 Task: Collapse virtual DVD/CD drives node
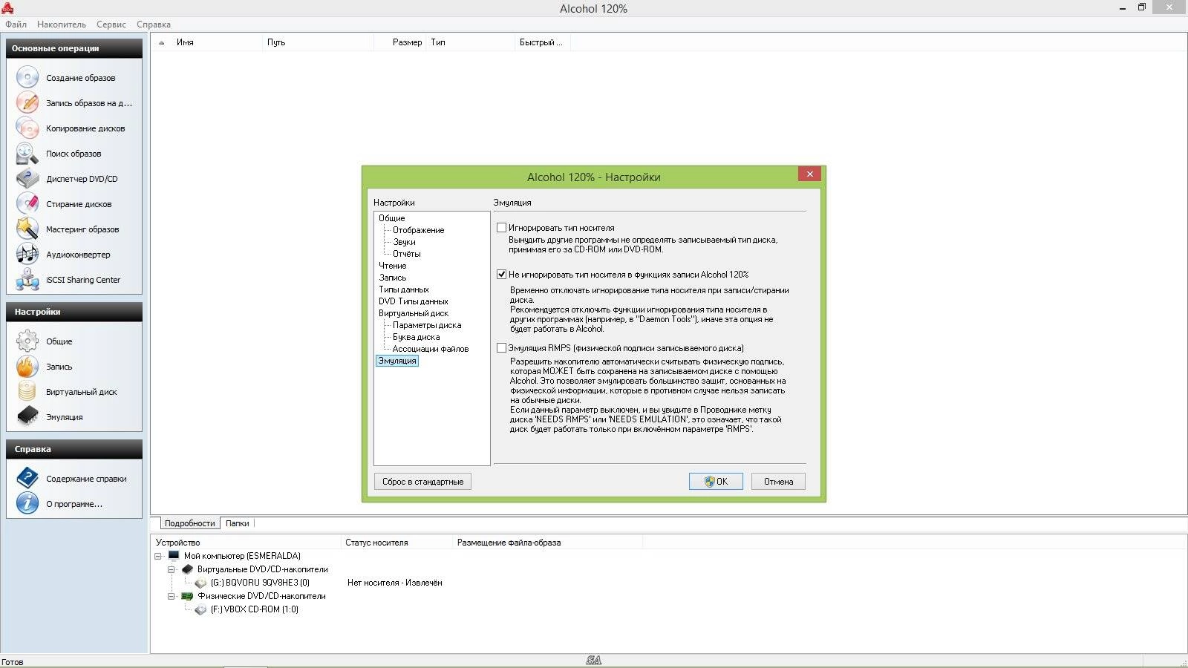point(172,569)
